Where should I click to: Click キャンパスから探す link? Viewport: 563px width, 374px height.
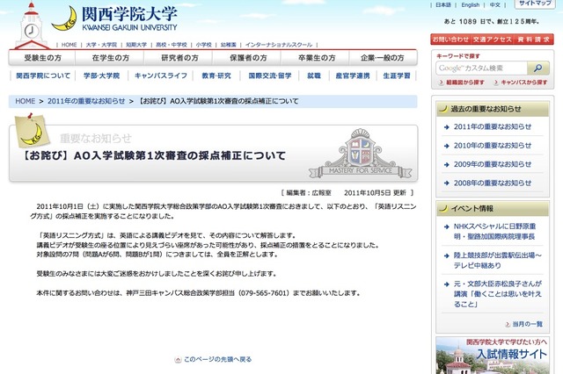tap(524, 83)
